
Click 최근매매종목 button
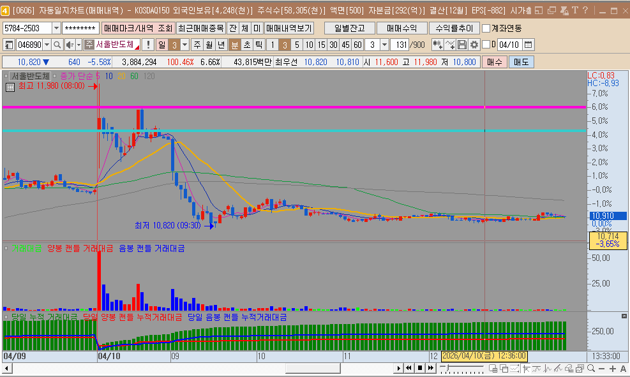(x=201, y=28)
